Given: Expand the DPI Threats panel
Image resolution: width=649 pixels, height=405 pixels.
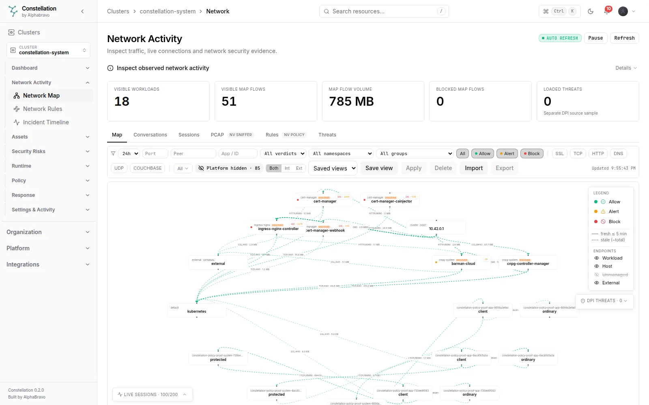Looking at the screenshot, I should pos(604,301).
